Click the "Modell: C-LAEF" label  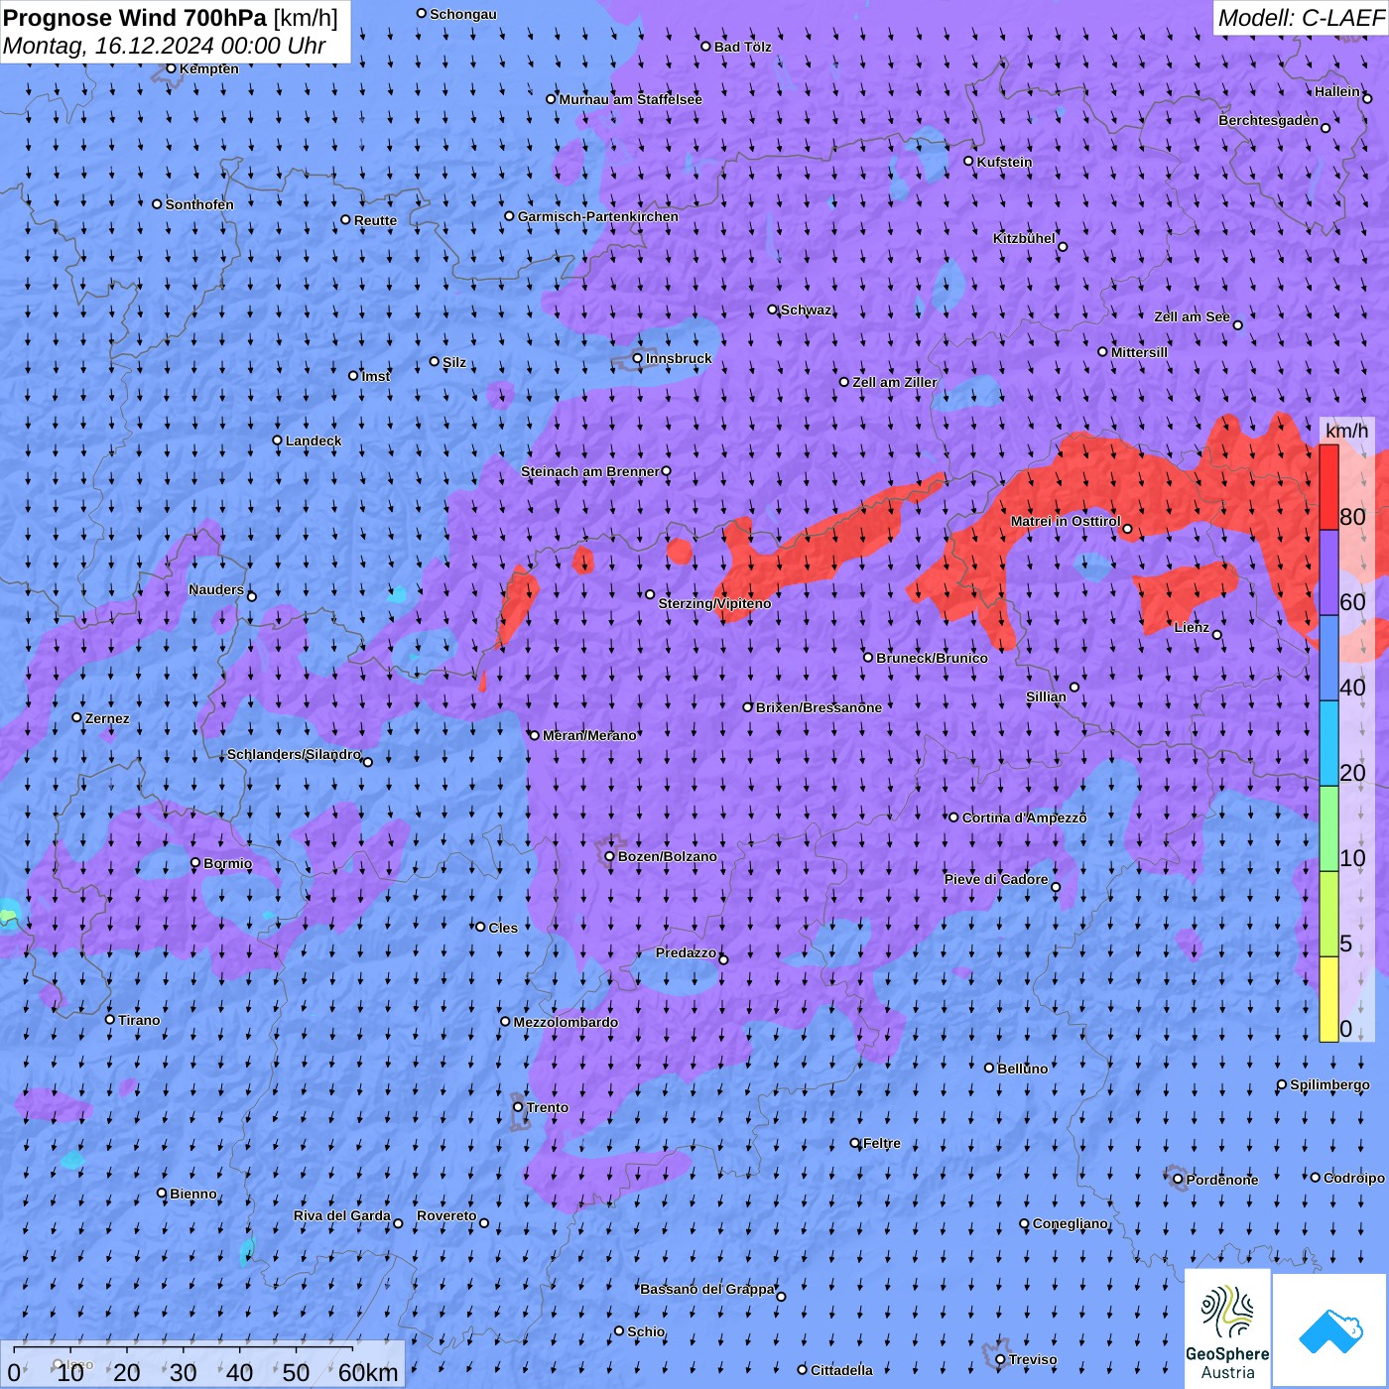tap(1300, 18)
